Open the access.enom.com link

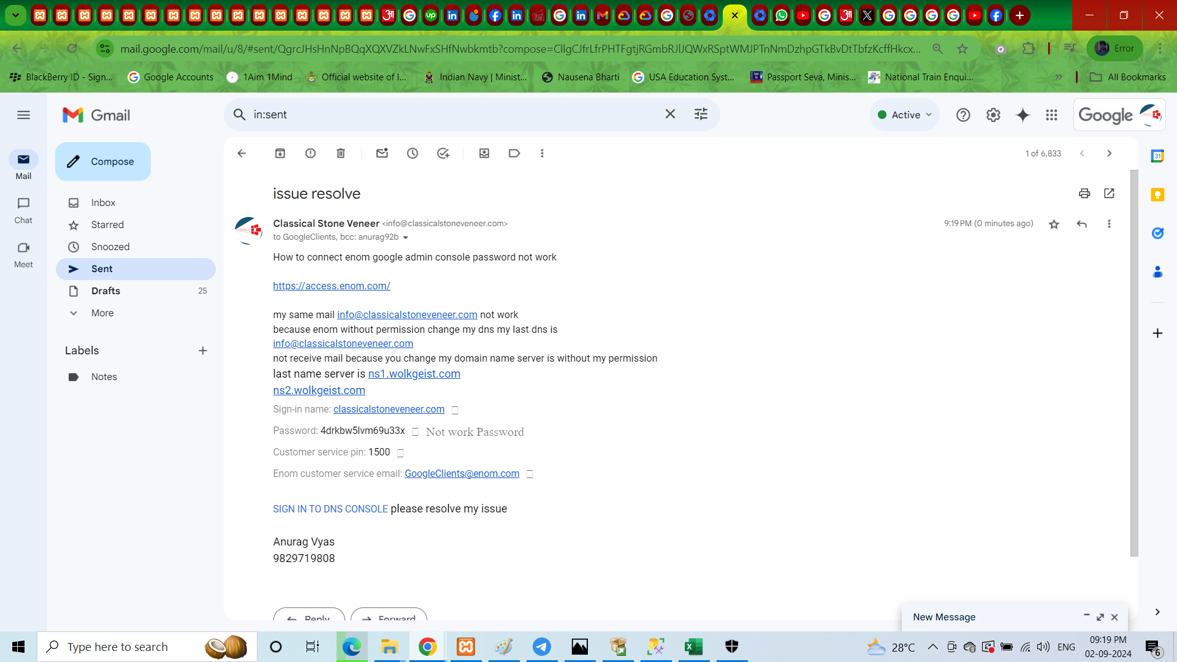[332, 286]
